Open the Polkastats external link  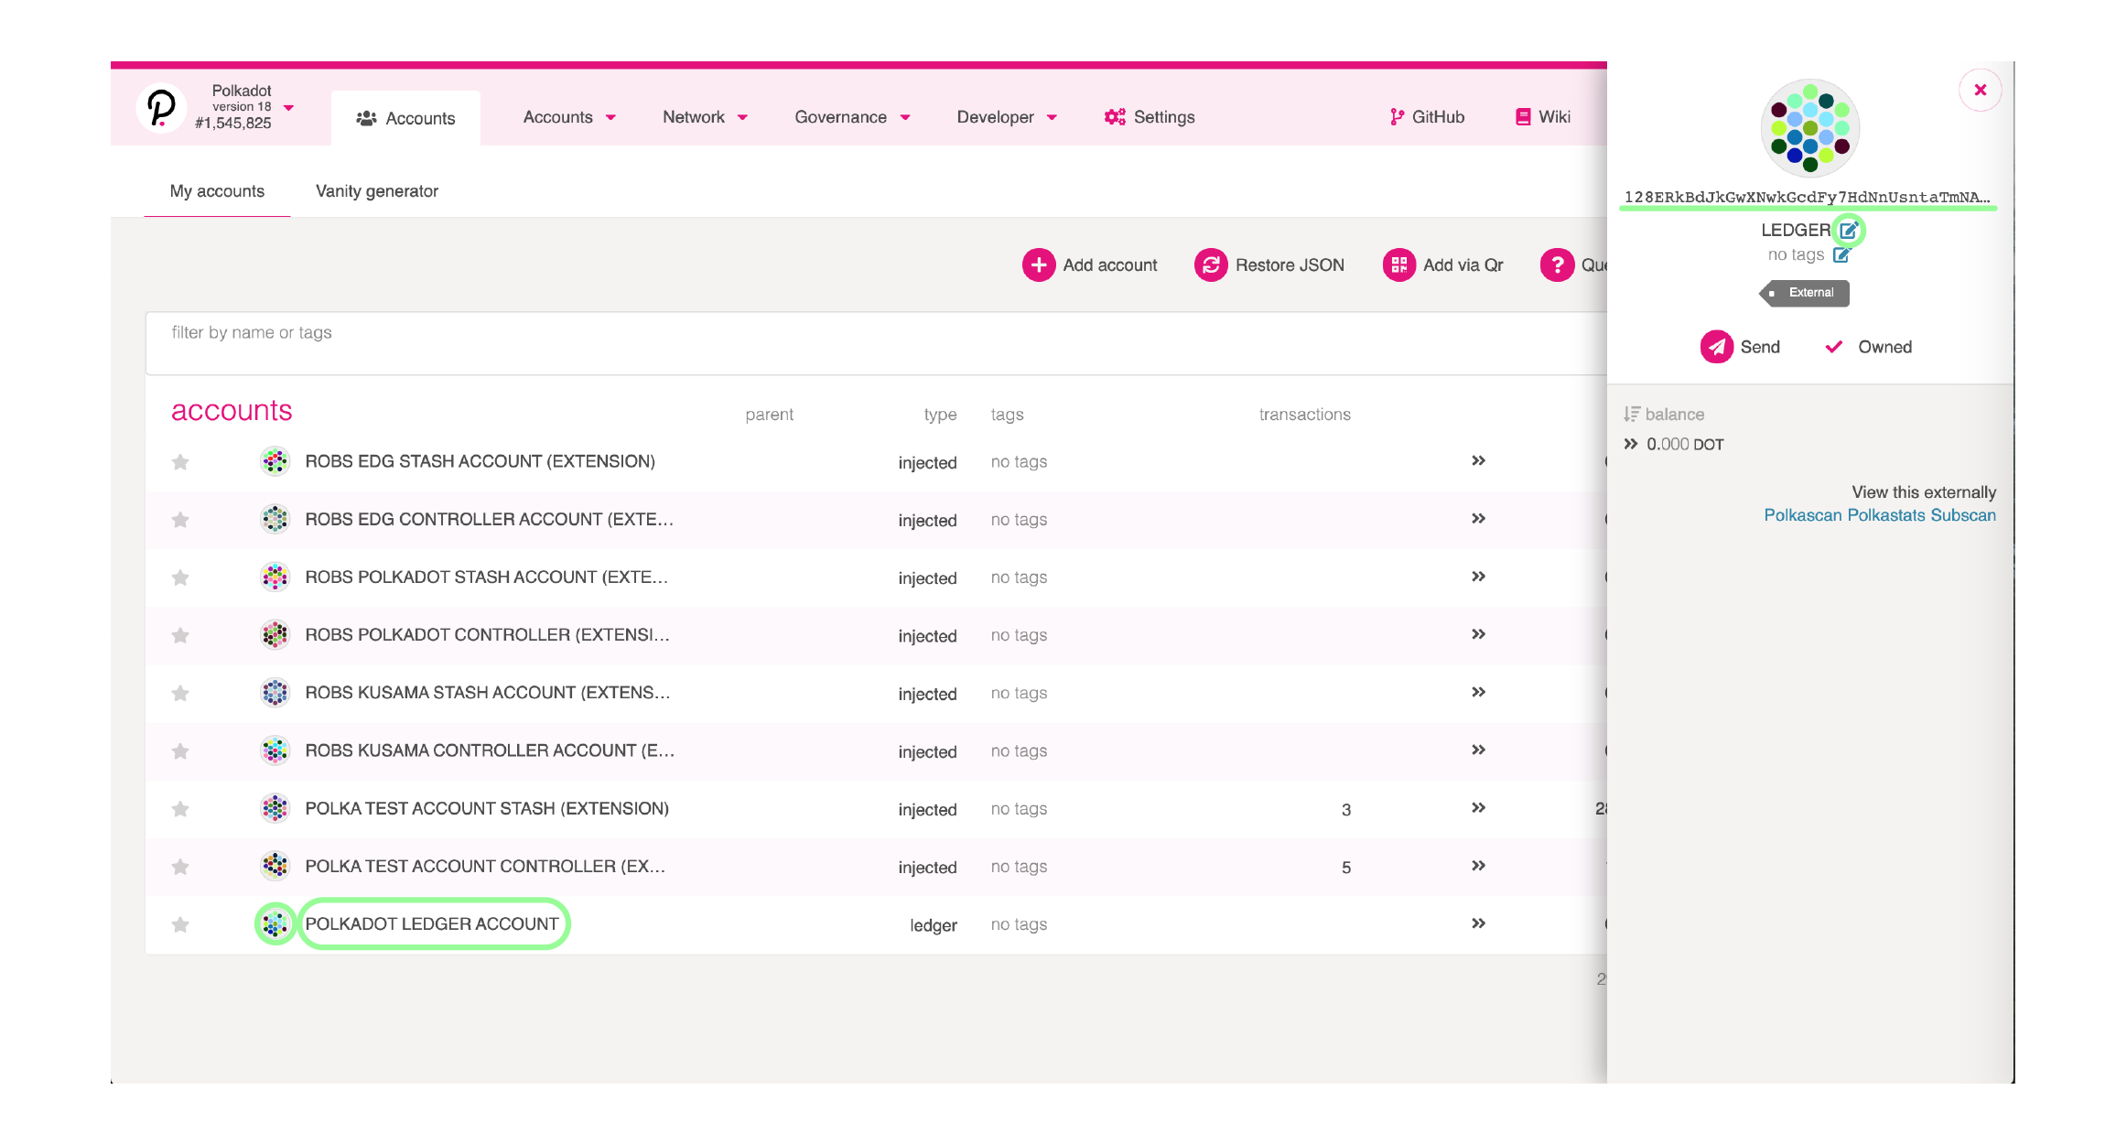point(1886,515)
